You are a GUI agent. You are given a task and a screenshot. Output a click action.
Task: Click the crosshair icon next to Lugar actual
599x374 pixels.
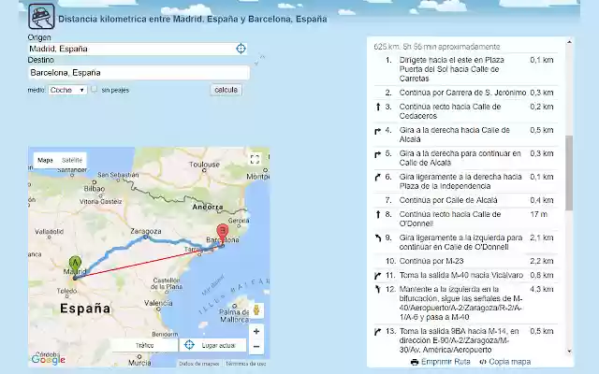(189, 345)
